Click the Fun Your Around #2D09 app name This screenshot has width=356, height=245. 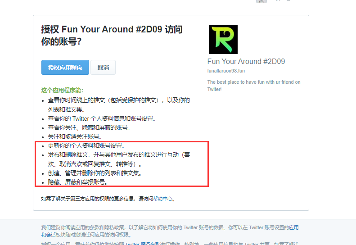[246, 61]
